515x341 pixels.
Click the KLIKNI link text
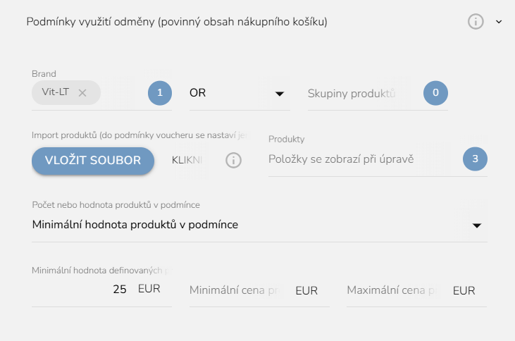tap(187, 160)
